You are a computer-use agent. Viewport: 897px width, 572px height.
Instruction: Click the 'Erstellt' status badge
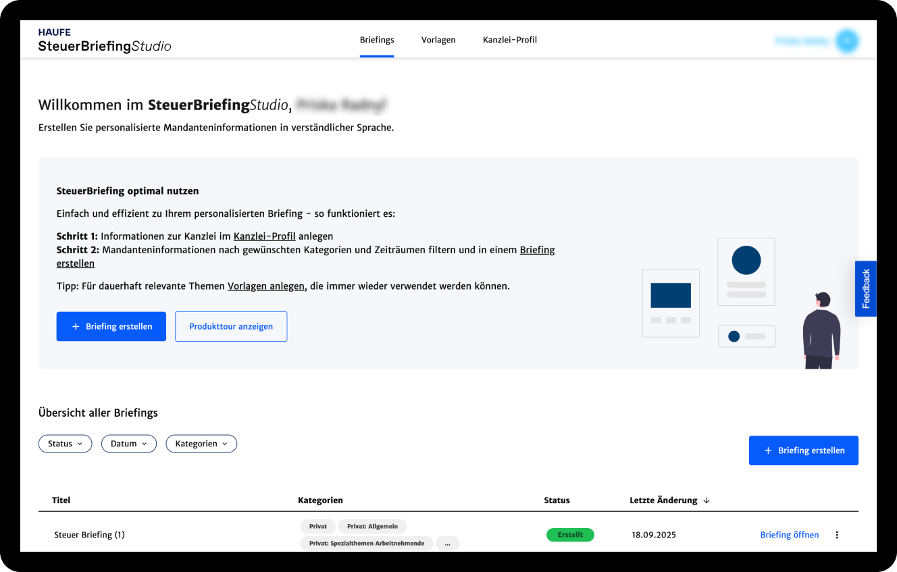pos(570,535)
